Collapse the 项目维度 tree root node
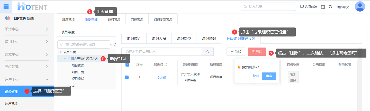The height and width of the screenshot is (111, 370). pyautogui.click(x=60, y=52)
